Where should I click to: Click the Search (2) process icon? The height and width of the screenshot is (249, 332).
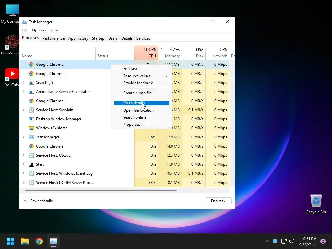coord(31,83)
